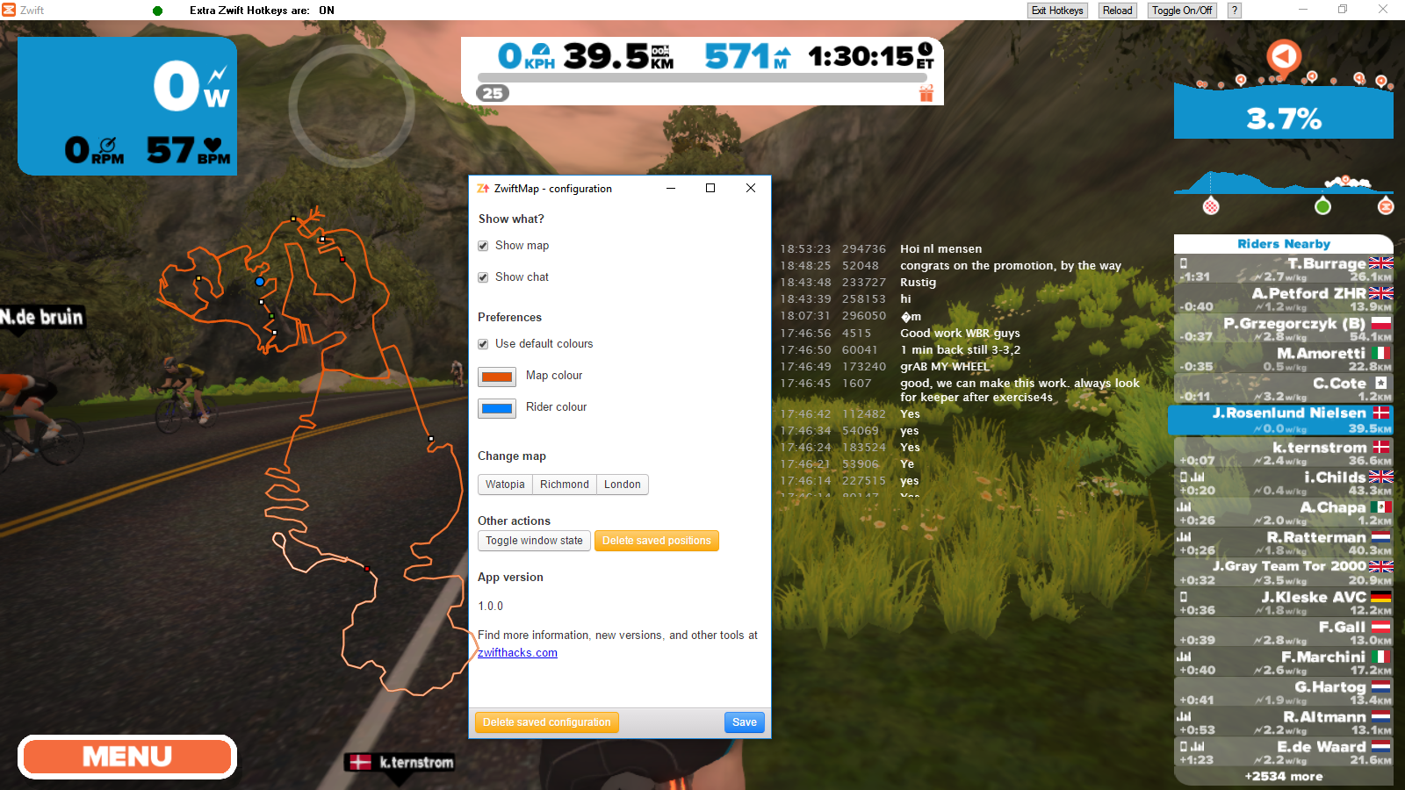Click Denmark flag beside k.ternstrom name tag
Image resolution: width=1405 pixels, height=790 pixels.
point(360,762)
